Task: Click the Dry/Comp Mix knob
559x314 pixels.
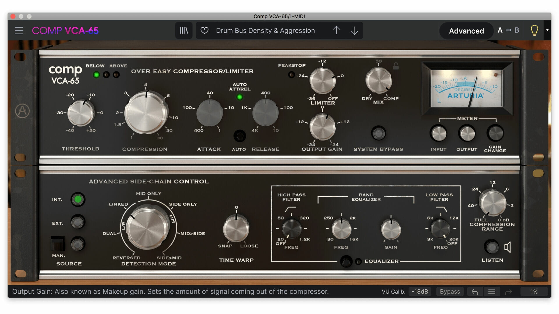Action: click(378, 80)
